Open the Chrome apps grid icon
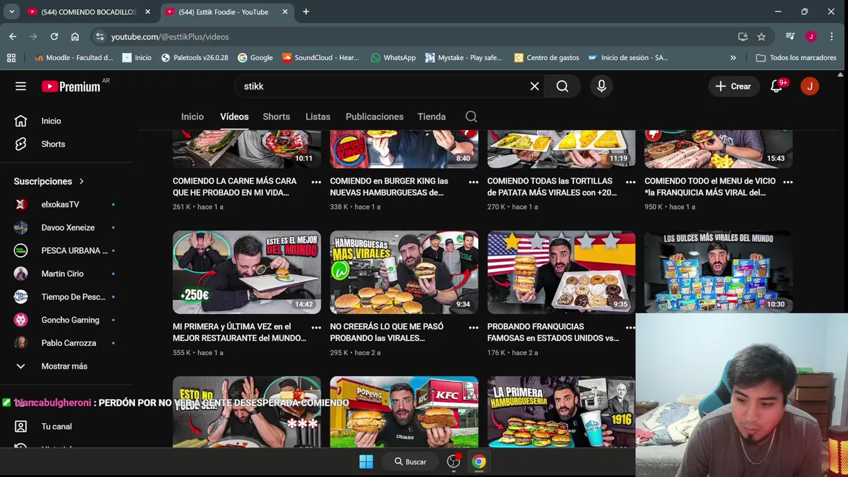Screen dimensions: 848x477 coord(11,58)
